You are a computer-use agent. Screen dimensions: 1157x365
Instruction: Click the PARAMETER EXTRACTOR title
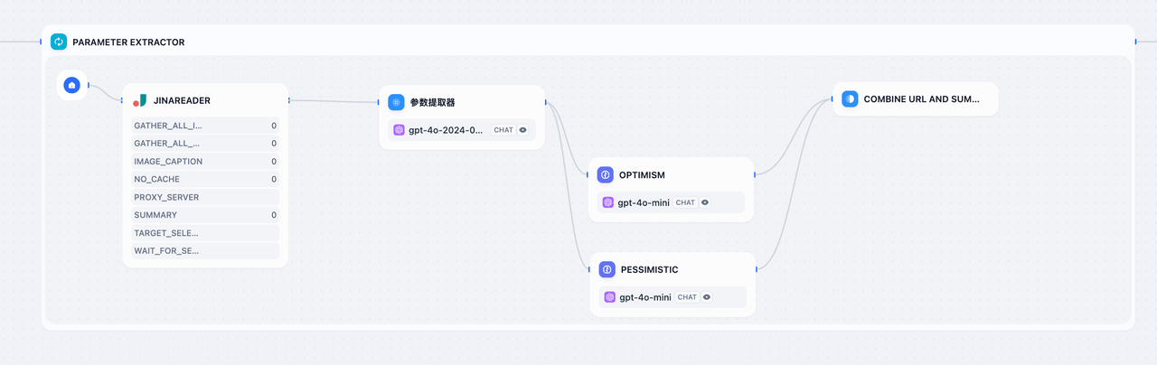tap(128, 42)
